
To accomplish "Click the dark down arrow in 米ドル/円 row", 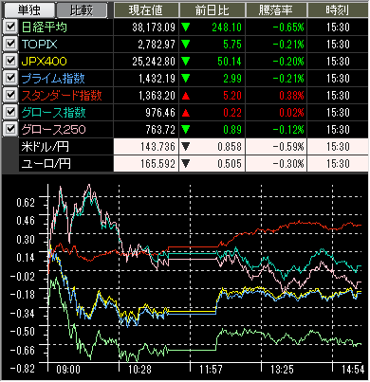I will [x=186, y=147].
